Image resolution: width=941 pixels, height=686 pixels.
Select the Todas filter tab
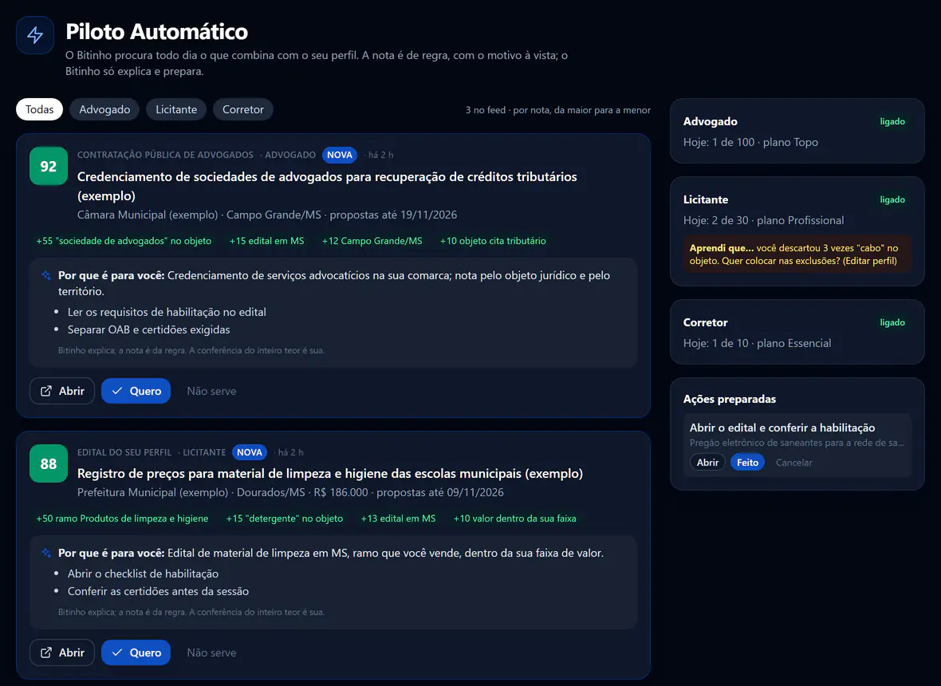click(40, 109)
